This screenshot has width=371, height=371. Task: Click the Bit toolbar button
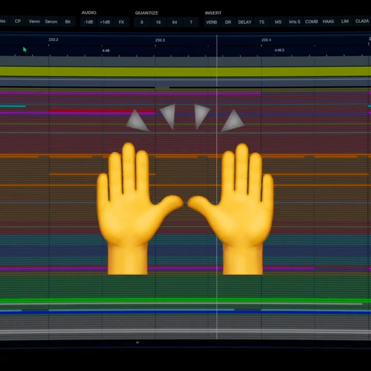68,22
